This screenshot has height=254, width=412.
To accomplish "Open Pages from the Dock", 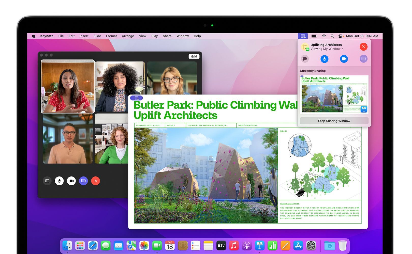I will point(285,246).
